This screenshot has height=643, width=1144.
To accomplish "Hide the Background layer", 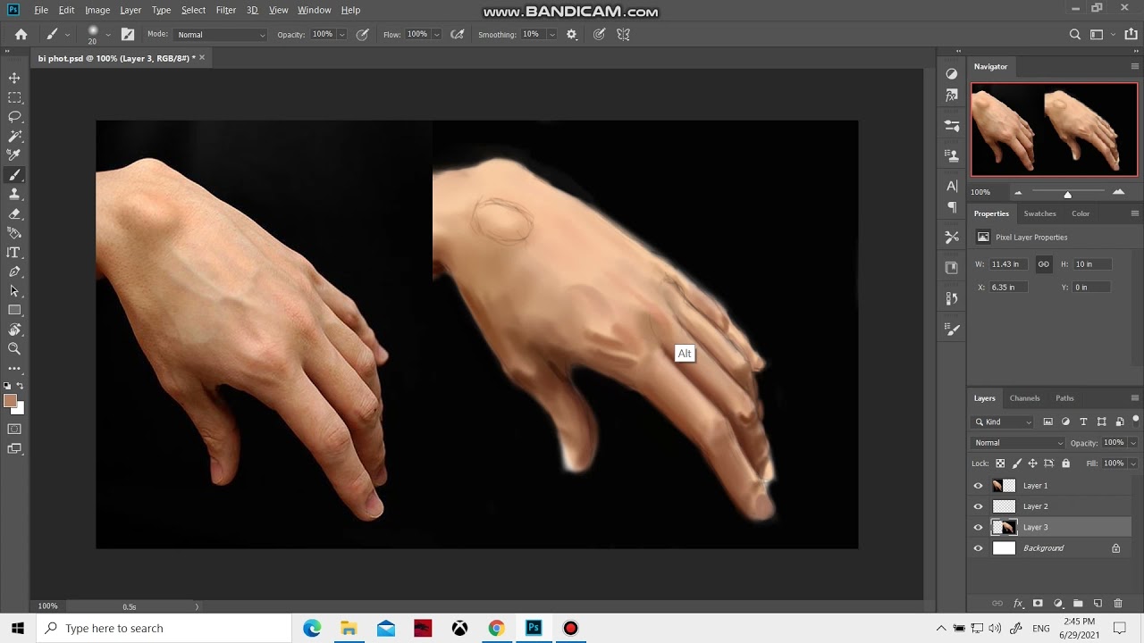I will pyautogui.click(x=978, y=548).
